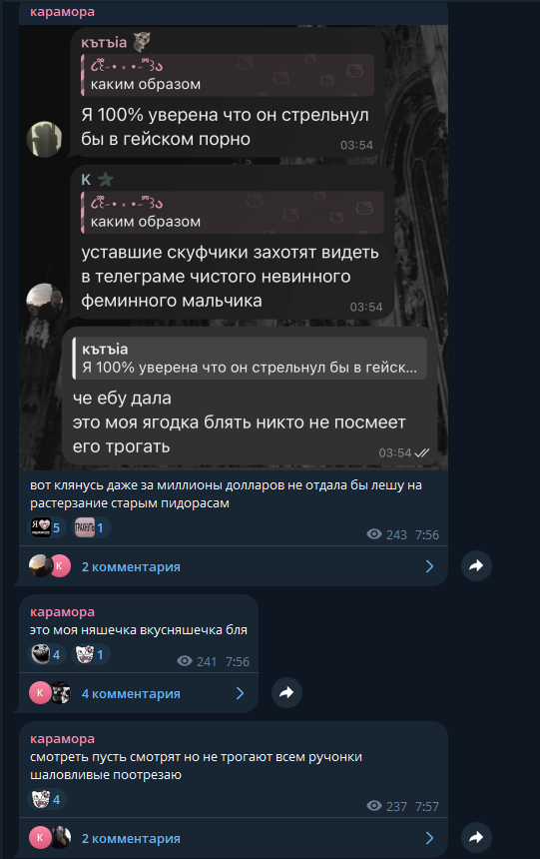Open the 4 комментария thread
Image resolution: width=540 pixels, height=859 pixels.
click(x=131, y=693)
